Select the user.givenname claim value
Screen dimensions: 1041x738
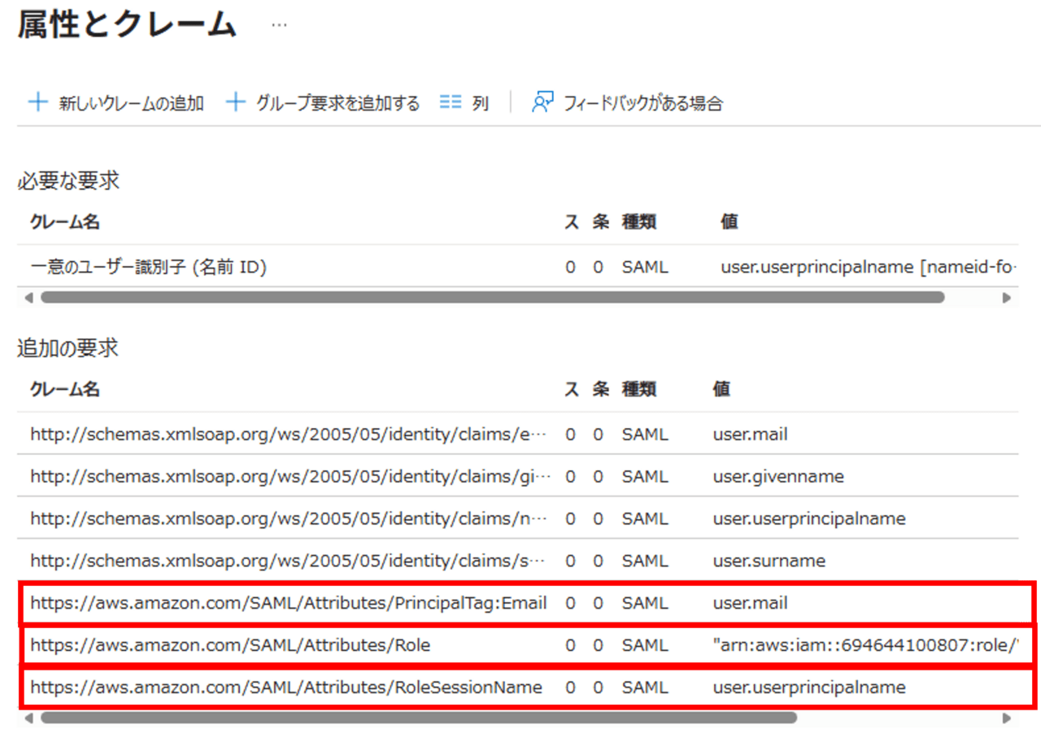pyautogui.click(x=778, y=476)
